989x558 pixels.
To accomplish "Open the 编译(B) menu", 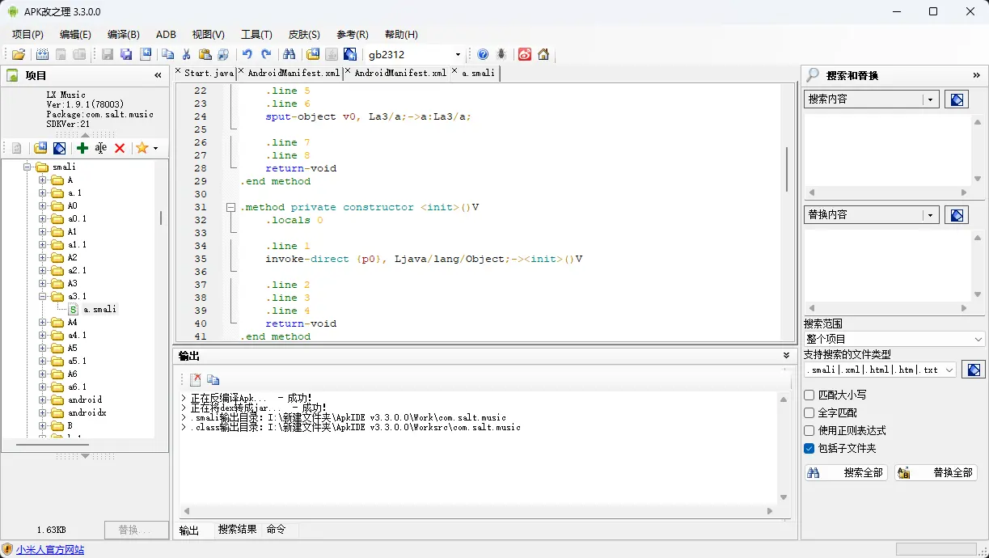I will point(123,35).
